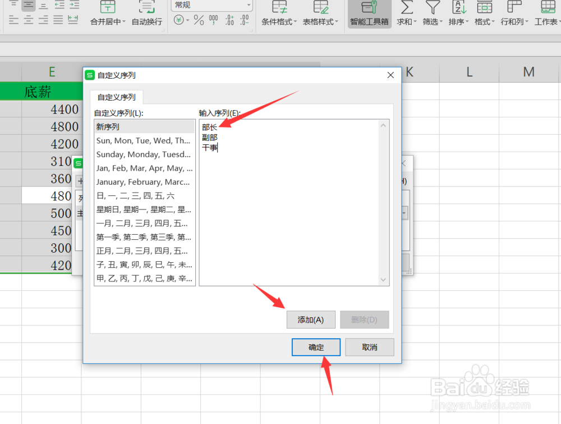This screenshot has height=424, width=561.
Task: Align text left in bottom row
Action: 13,20
